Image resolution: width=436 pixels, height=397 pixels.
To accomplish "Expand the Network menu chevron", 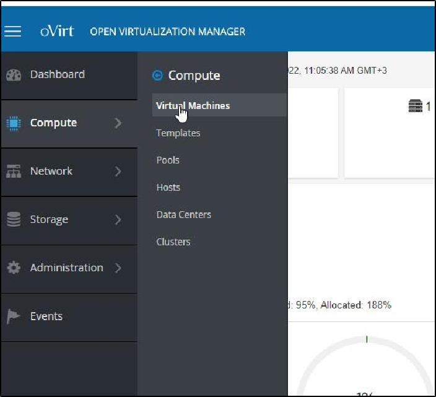I will point(118,172).
